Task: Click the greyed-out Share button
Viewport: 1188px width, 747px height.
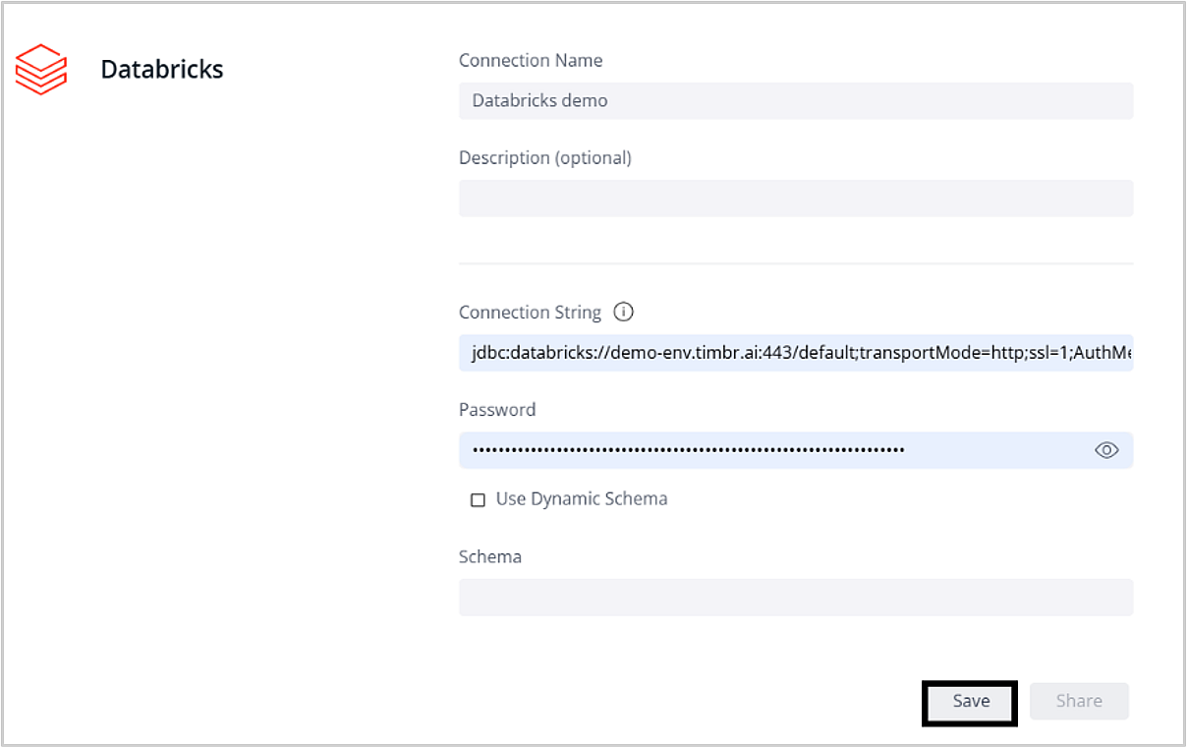Action: tap(1078, 701)
